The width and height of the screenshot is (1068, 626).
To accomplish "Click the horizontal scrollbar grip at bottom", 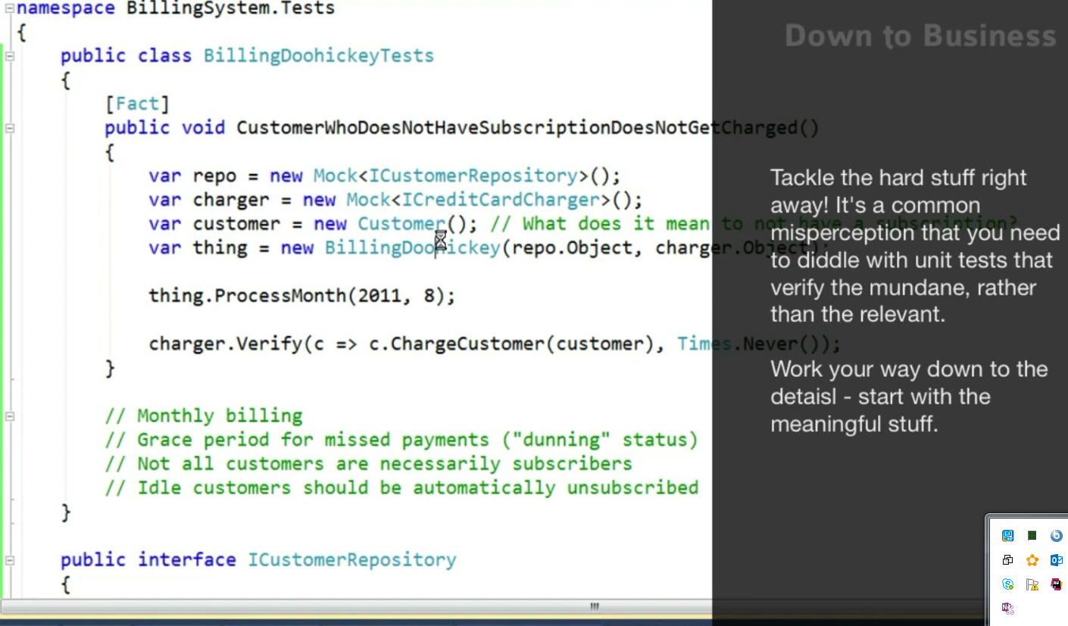I will [x=595, y=606].
